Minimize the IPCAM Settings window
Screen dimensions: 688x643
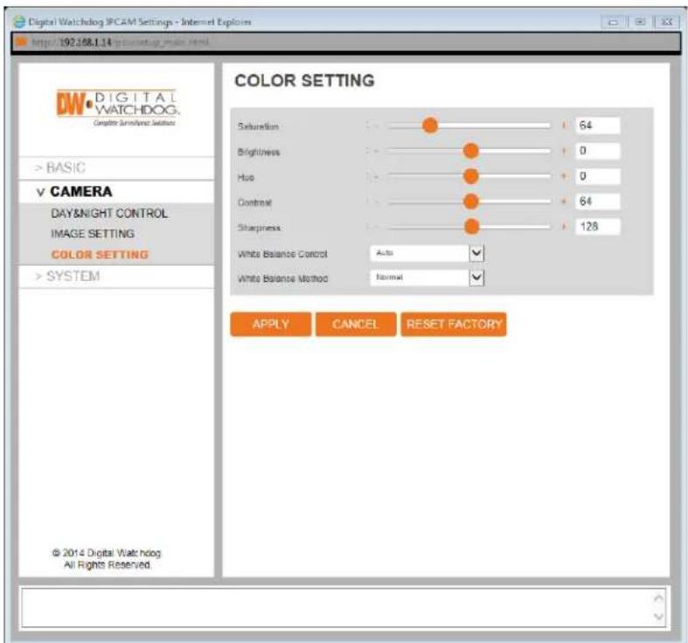coord(614,22)
